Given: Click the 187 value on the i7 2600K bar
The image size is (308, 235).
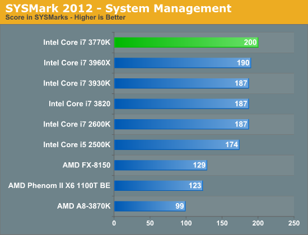Looking at the screenshot, I should click(241, 124).
